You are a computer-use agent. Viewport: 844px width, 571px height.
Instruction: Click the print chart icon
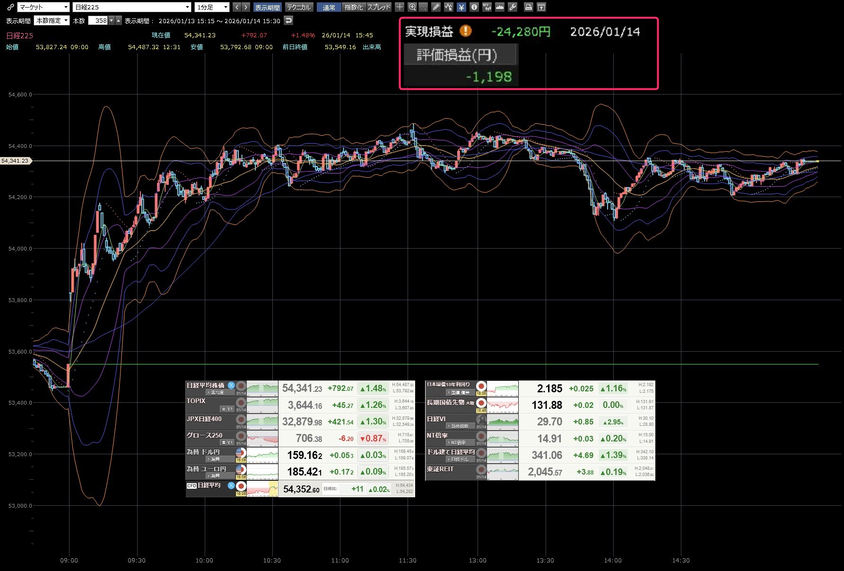(x=529, y=7)
